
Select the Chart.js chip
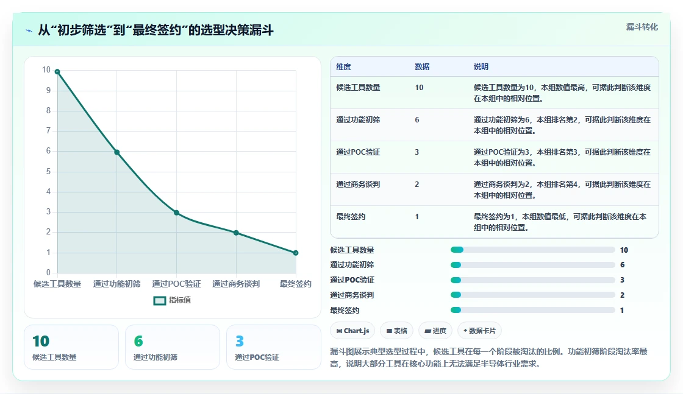pos(352,331)
